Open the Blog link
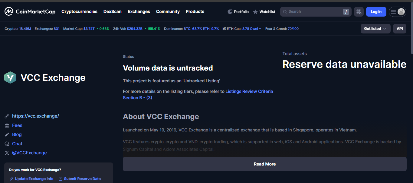Image resolution: width=413 pixels, height=183 pixels. tap(17, 134)
